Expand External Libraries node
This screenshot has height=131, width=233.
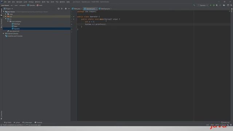tap(4, 33)
